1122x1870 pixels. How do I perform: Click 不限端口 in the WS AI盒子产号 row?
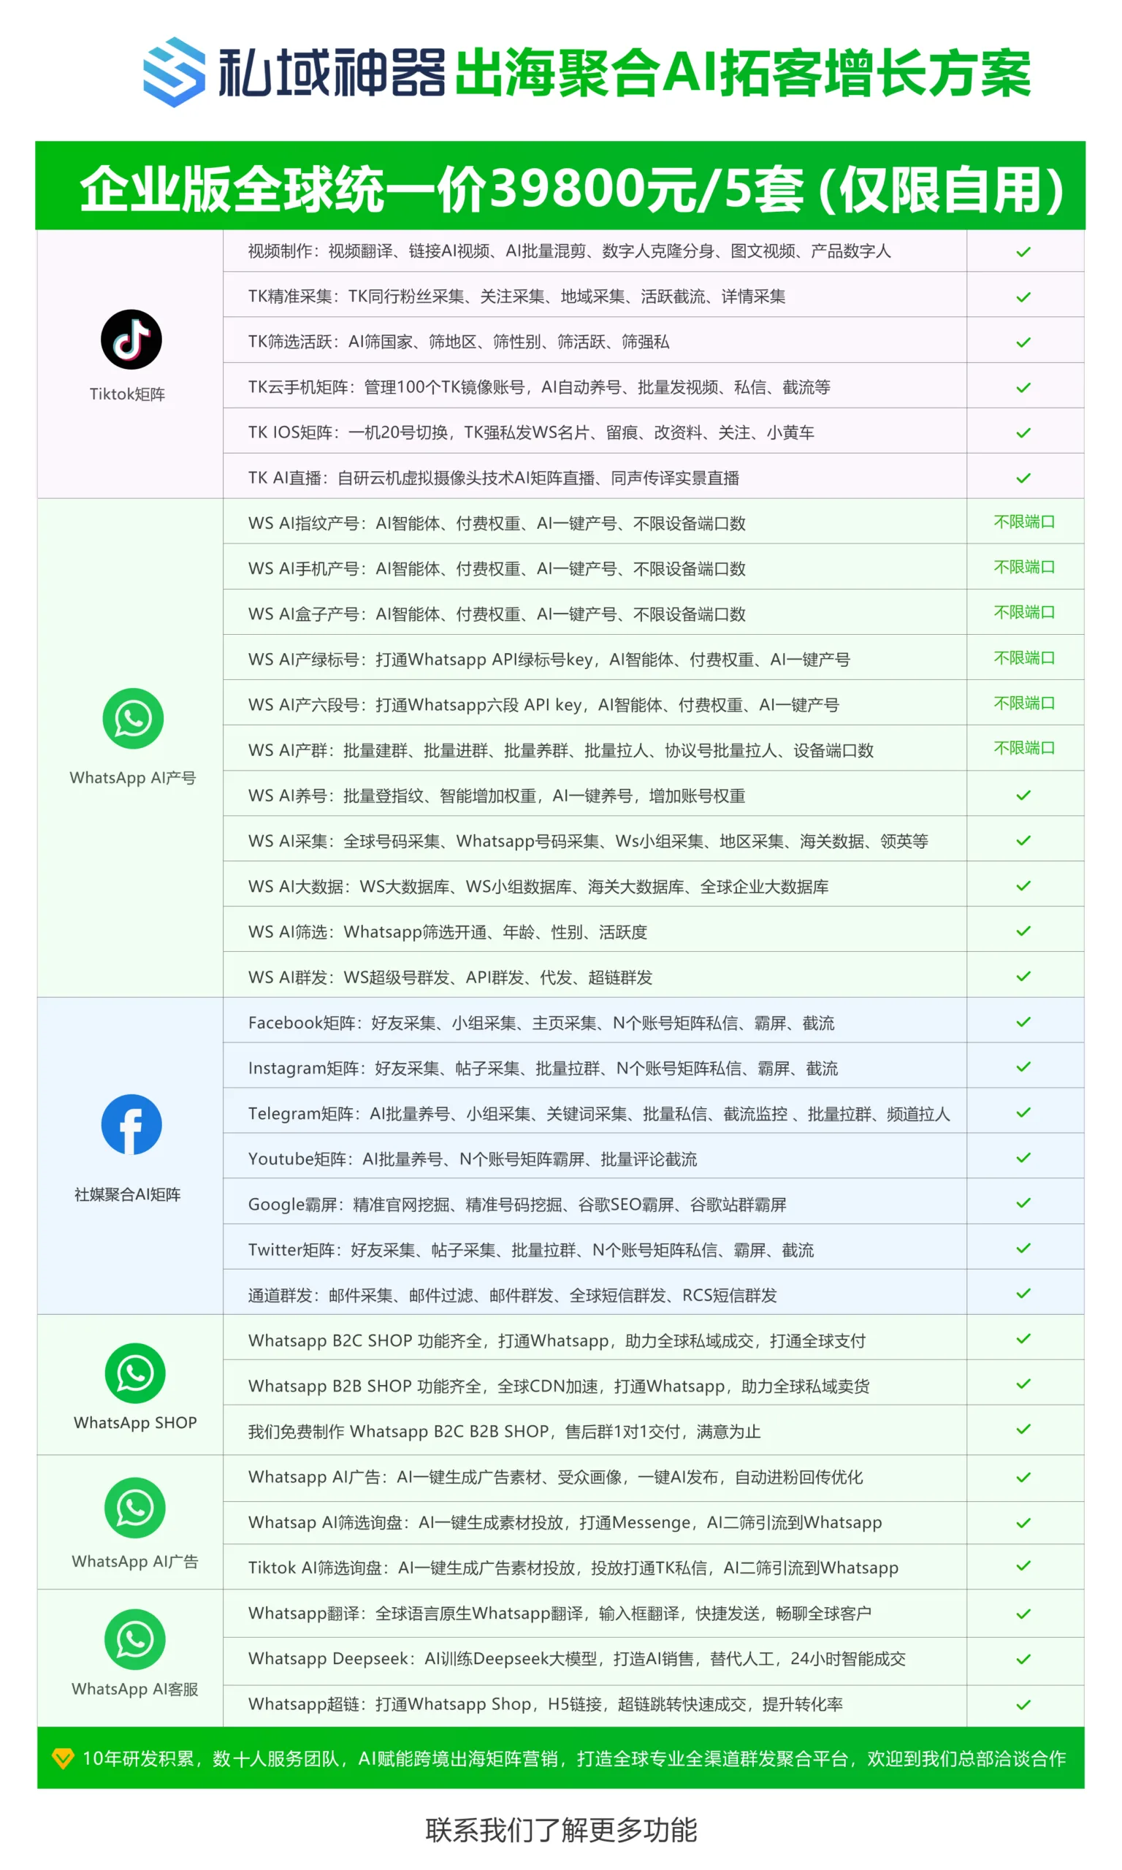[x=1023, y=612]
